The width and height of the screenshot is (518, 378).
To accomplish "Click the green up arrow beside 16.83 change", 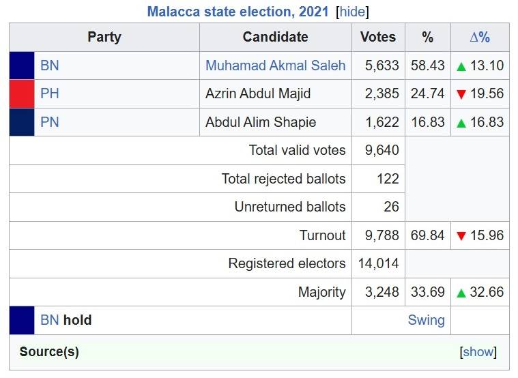I will pyautogui.click(x=461, y=123).
